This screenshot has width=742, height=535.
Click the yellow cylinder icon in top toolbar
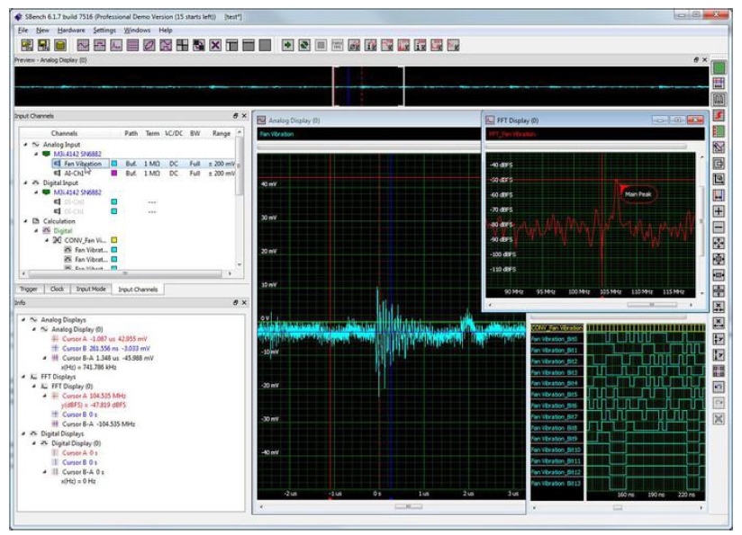[59, 45]
